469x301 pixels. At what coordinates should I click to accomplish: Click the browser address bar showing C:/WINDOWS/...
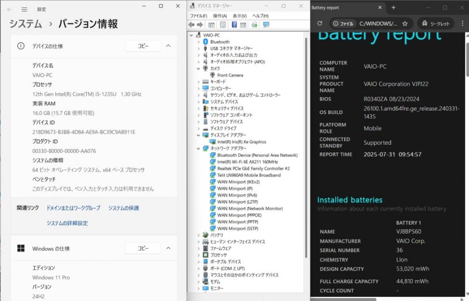(378, 23)
